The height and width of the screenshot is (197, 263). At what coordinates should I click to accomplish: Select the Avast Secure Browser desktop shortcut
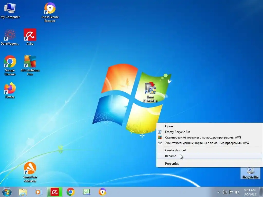[x=50, y=12]
